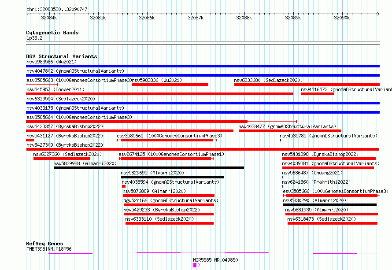
Task: Click the 32084k ruler tick label
Action: 49,18
